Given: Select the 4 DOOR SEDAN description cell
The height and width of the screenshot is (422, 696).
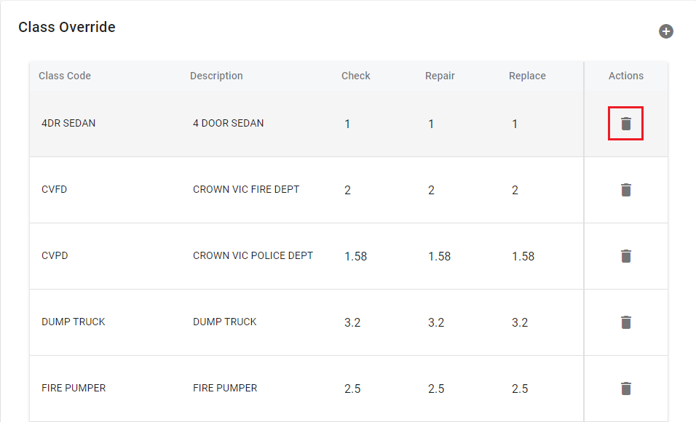Looking at the screenshot, I should (x=229, y=123).
